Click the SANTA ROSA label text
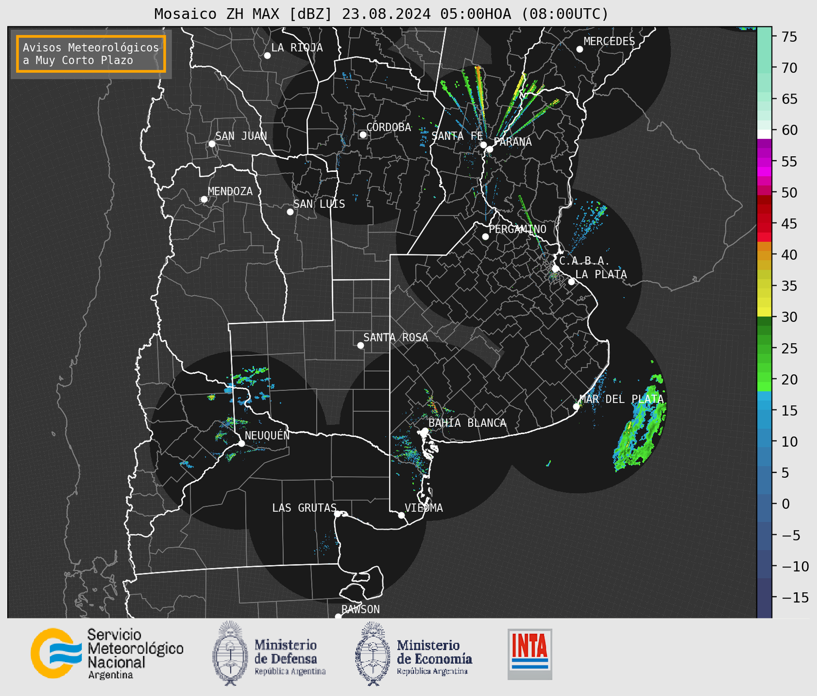The image size is (817, 696). pyautogui.click(x=396, y=337)
